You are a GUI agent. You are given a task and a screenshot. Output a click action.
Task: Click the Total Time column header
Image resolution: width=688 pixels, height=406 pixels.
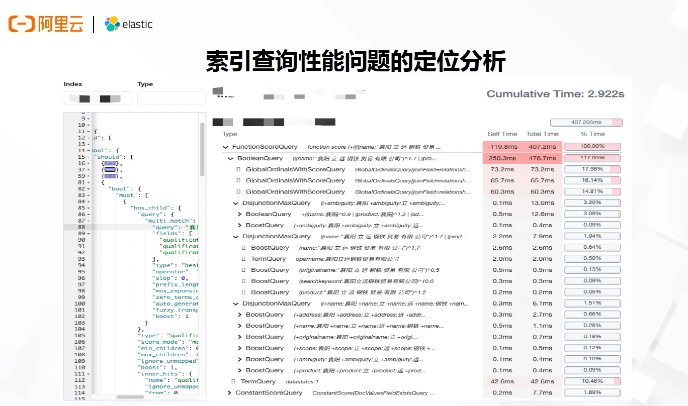(543, 134)
